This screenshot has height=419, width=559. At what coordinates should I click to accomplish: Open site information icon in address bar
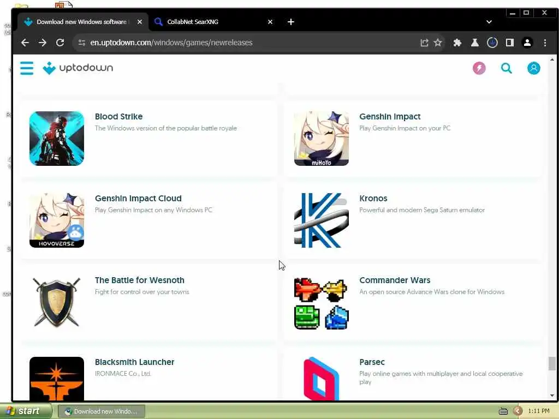[82, 43]
